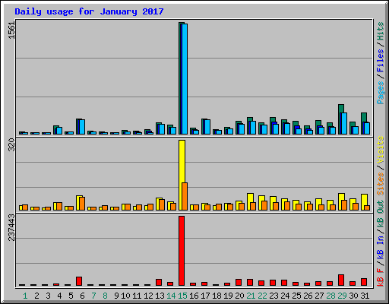Click day 26 on the axis
The height and width of the screenshot is (304, 389).
click(x=308, y=296)
